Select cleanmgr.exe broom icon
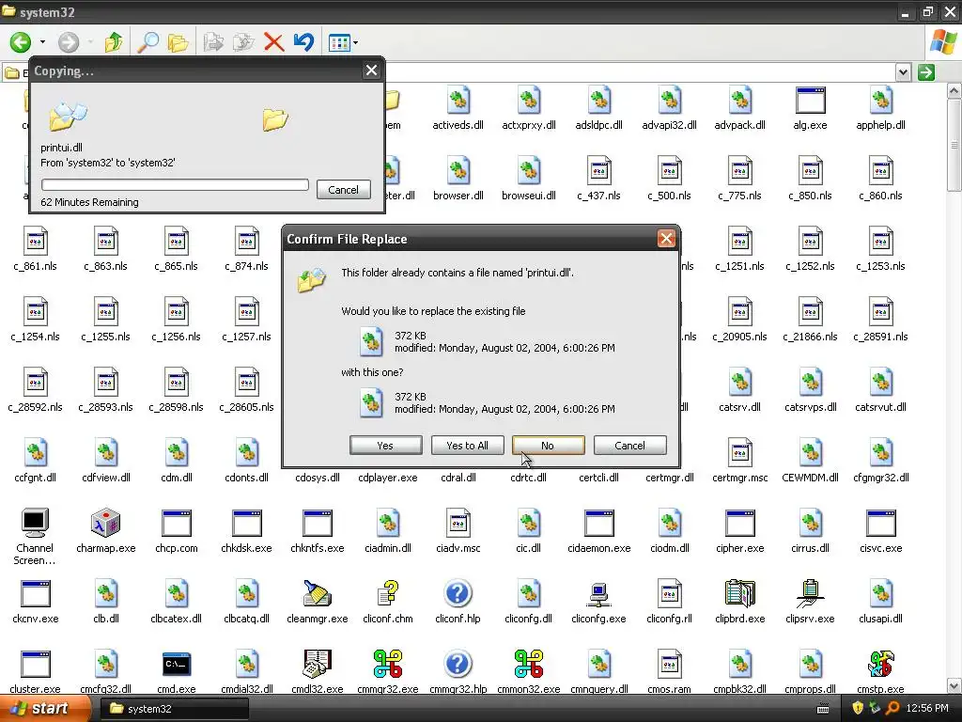This screenshot has width=962, height=722. tap(318, 594)
